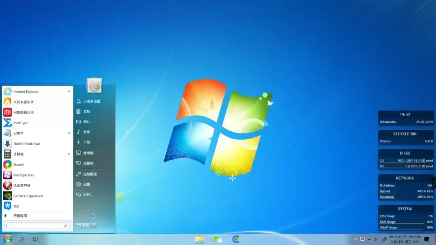Open volume speaker tray icon

click(376, 239)
